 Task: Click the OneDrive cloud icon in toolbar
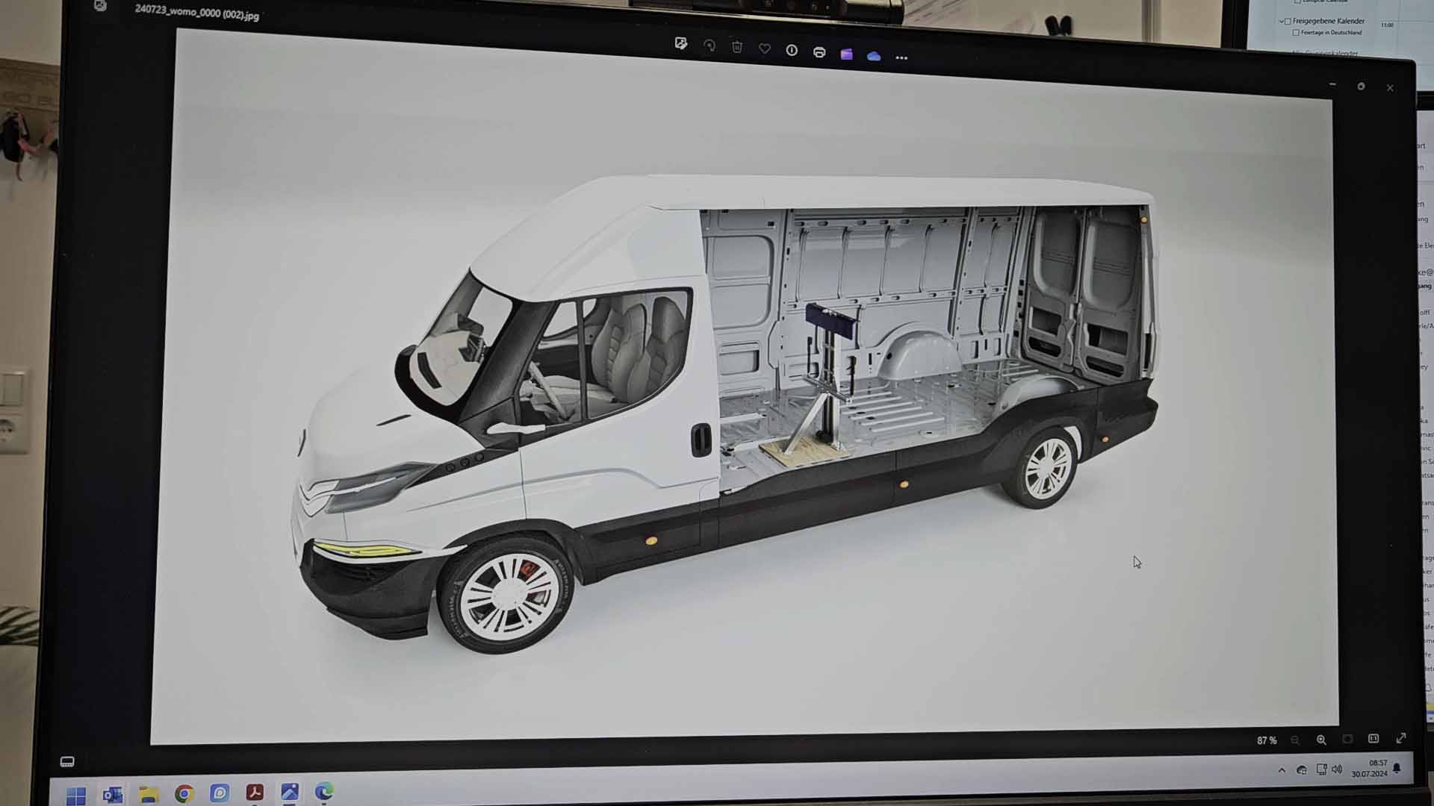point(874,56)
